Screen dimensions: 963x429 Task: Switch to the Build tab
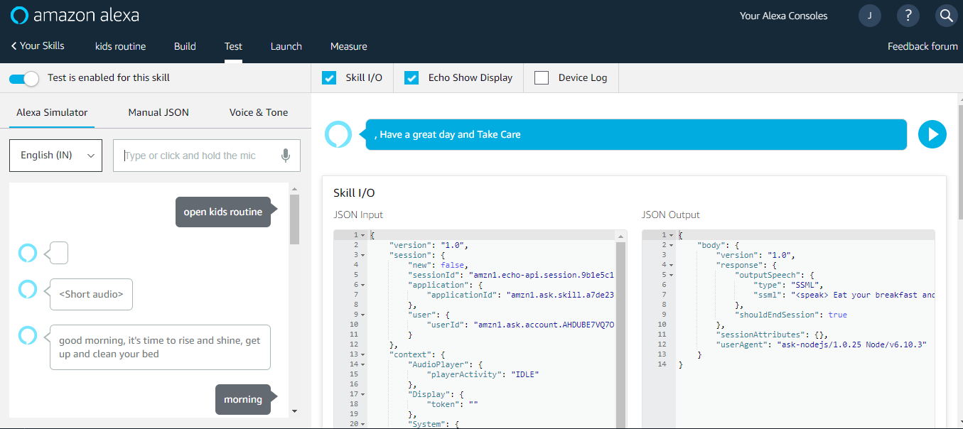(185, 46)
